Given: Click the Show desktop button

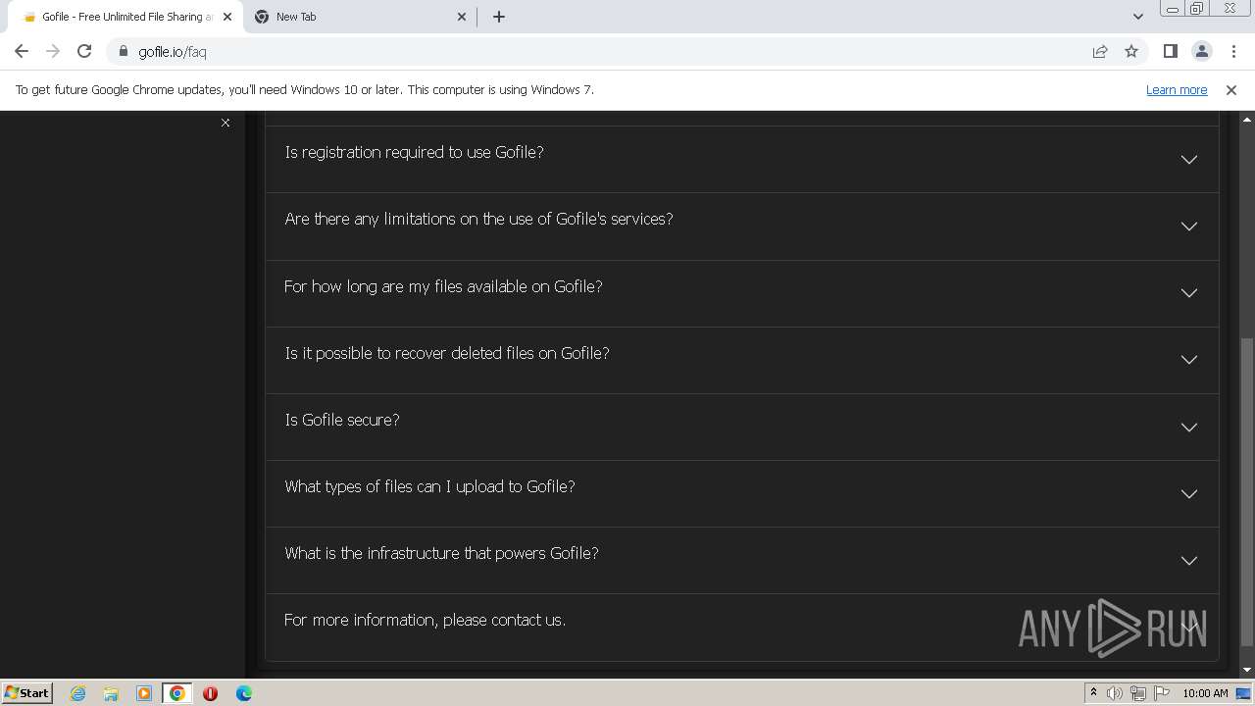Looking at the screenshot, I should (1245, 693).
